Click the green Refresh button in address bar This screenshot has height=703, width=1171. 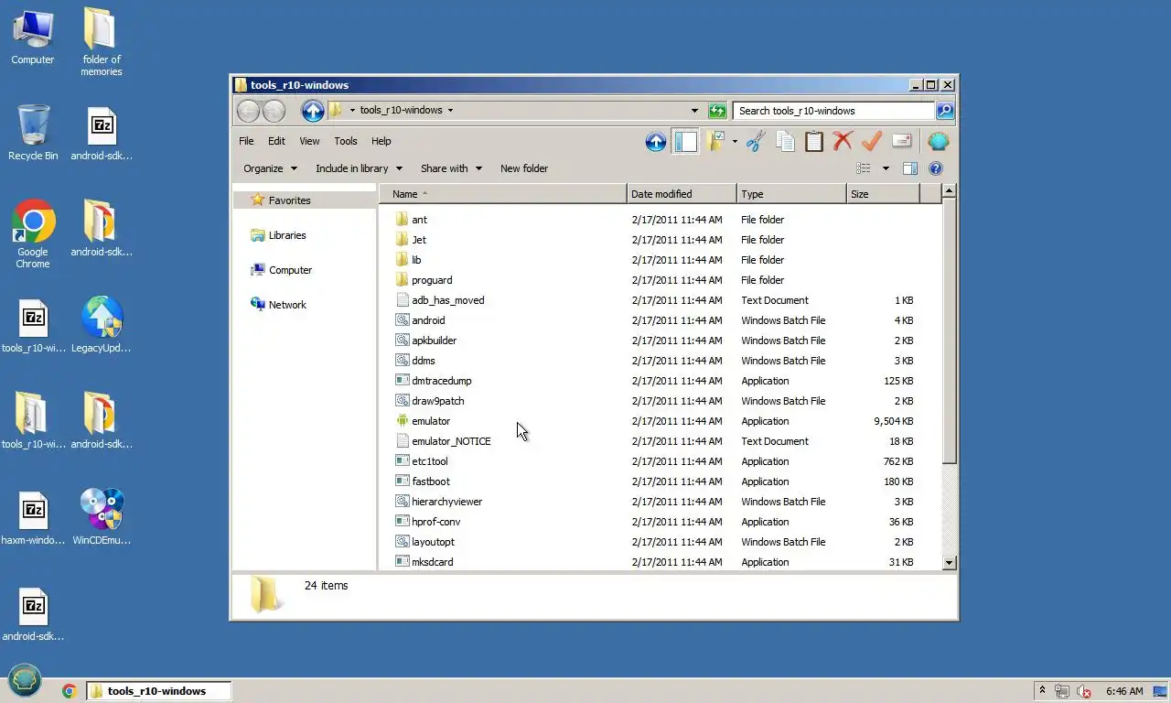(x=718, y=111)
